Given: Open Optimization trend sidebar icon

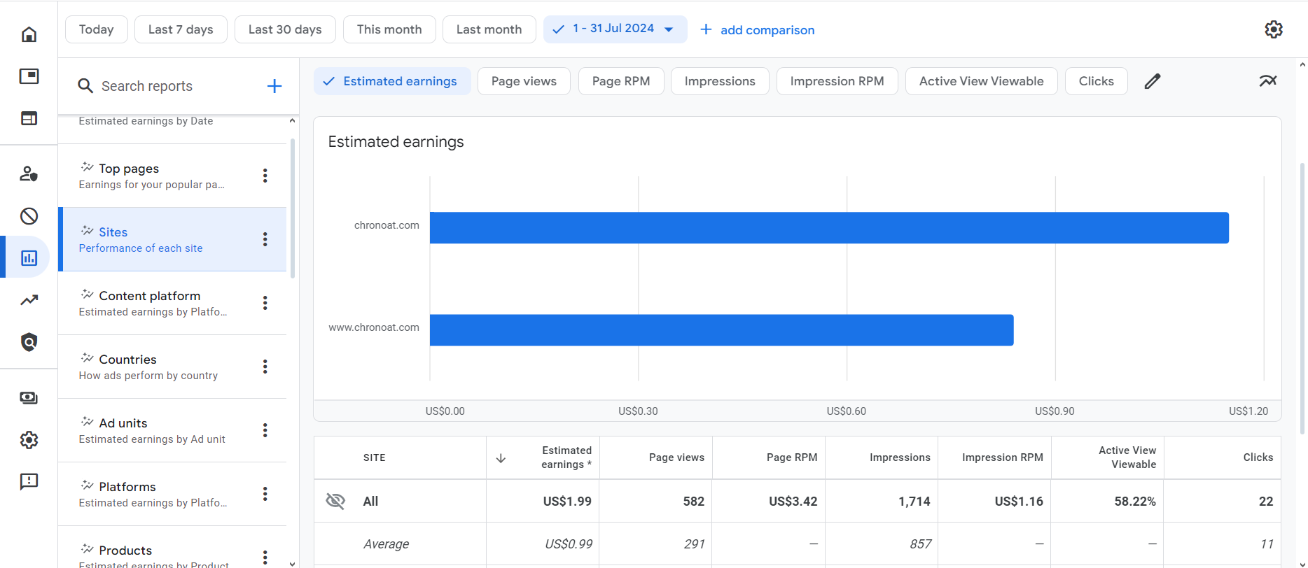Looking at the screenshot, I should tap(29, 300).
